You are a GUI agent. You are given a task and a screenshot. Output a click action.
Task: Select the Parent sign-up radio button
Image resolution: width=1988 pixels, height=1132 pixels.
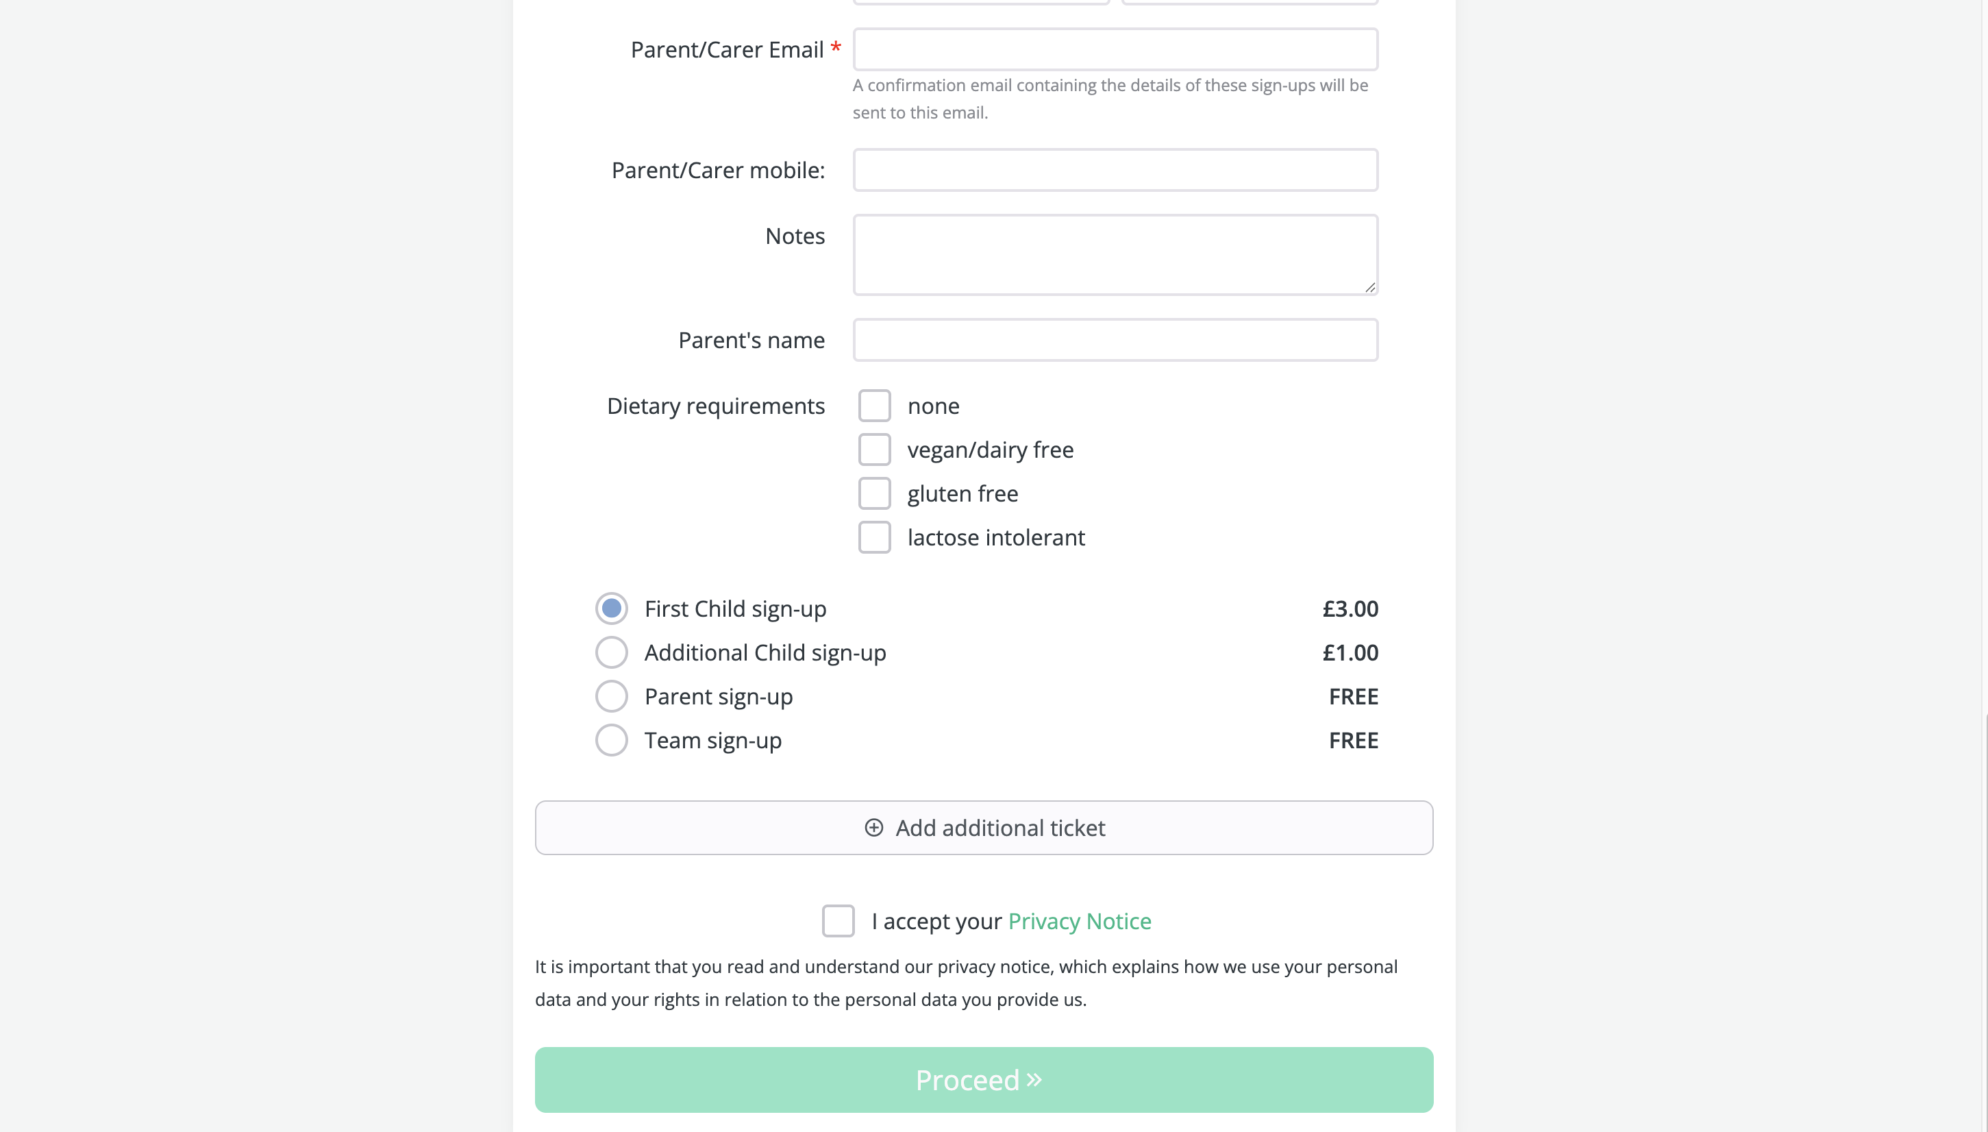coord(612,696)
